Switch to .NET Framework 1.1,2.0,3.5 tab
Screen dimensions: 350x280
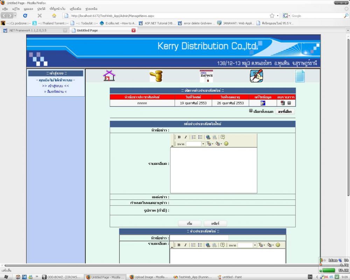point(35,30)
